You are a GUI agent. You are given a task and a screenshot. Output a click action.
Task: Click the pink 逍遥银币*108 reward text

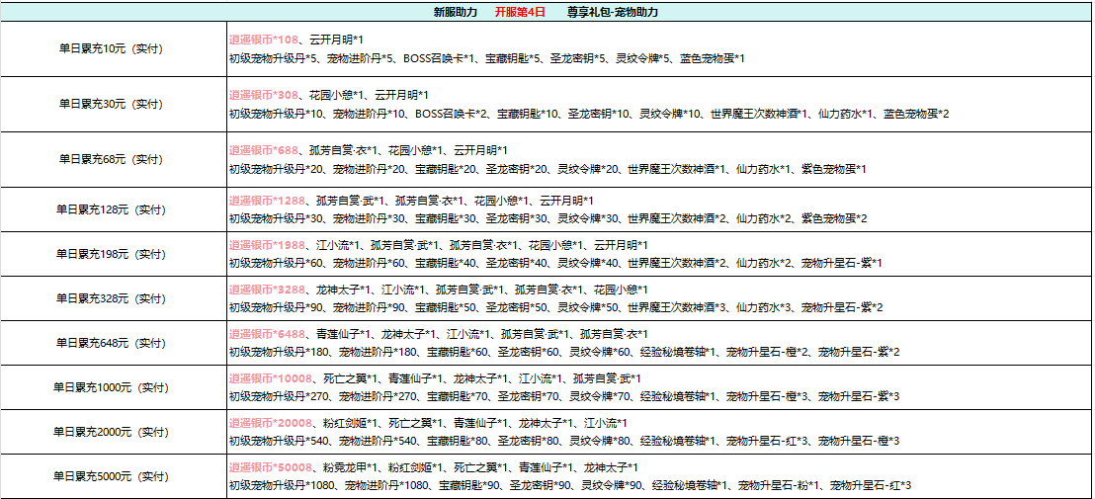[x=264, y=41]
